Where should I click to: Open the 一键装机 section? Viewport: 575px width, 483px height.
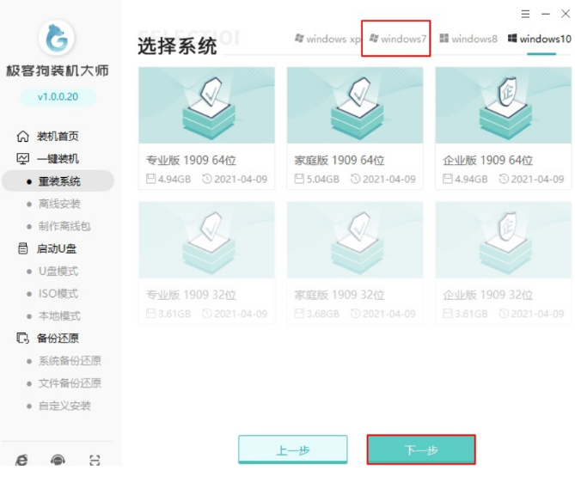click(58, 158)
